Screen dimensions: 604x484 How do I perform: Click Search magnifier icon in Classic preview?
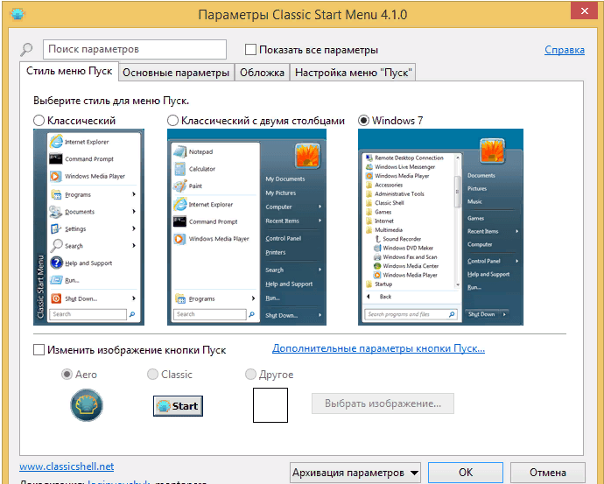[x=56, y=246]
